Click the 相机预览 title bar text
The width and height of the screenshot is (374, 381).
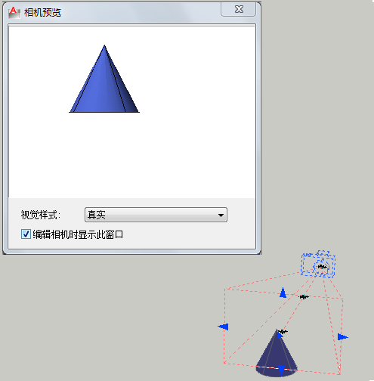(x=42, y=12)
